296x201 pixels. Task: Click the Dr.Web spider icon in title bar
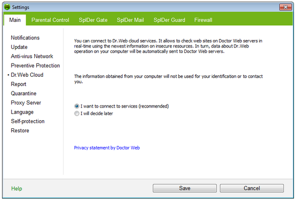[7, 7]
